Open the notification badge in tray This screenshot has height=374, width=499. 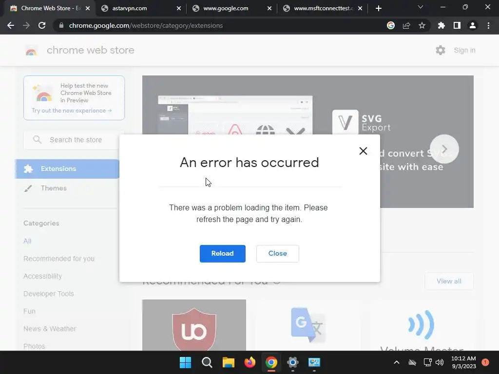pos(485,362)
